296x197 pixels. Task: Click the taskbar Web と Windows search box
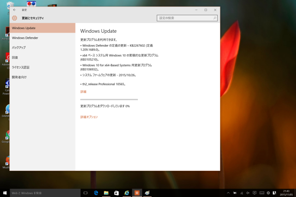click(45, 193)
